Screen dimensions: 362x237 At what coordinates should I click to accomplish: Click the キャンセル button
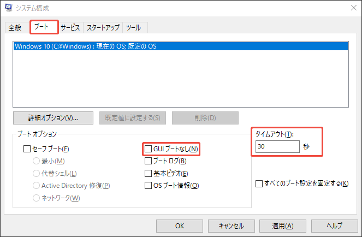click(232, 226)
